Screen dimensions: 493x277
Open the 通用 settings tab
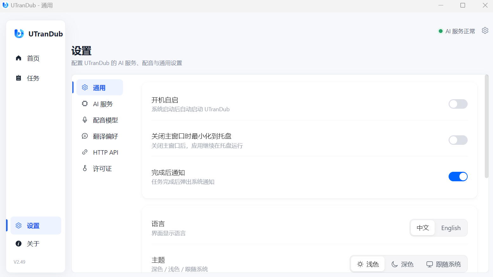pyautogui.click(x=100, y=87)
